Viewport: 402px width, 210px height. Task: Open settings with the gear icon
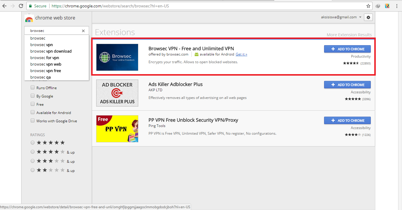coord(368,17)
